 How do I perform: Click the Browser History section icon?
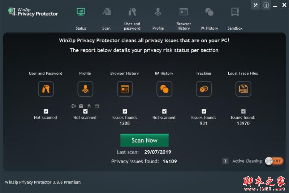tap(125, 89)
